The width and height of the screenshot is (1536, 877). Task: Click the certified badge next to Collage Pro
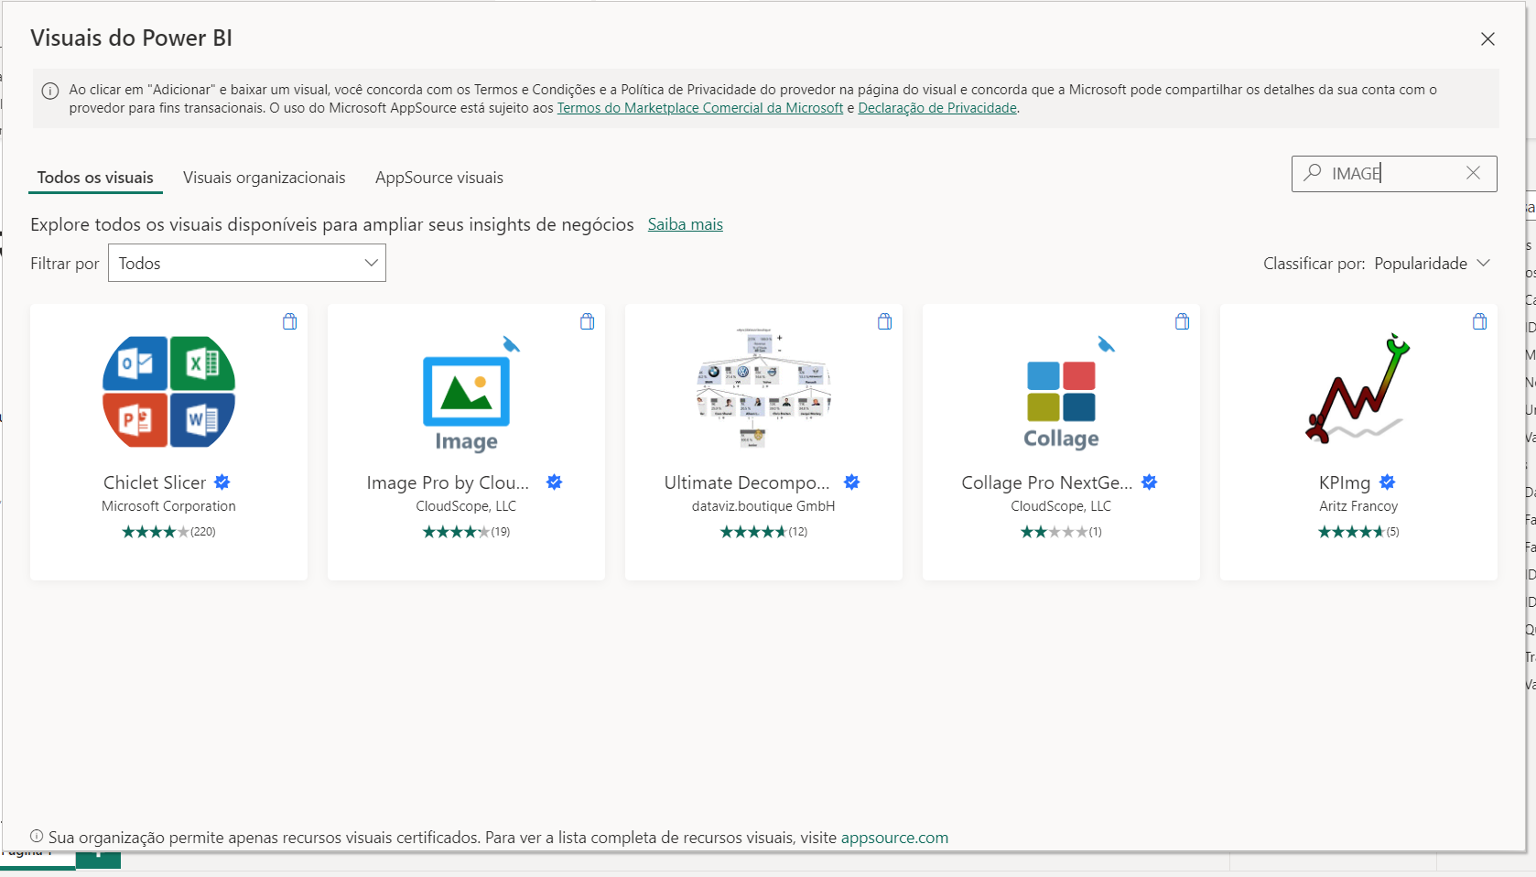point(1150,482)
